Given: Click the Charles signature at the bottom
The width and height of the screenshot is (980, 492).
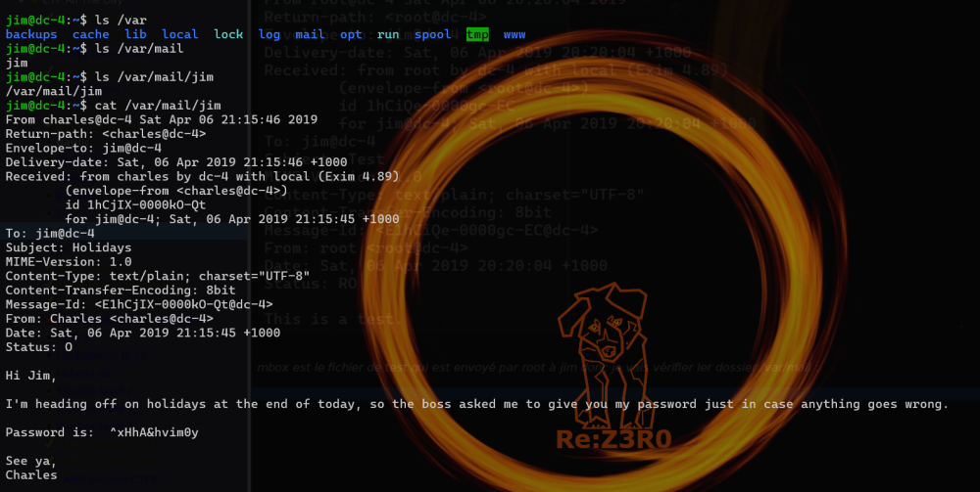Looking at the screenshot, I should point(31,475).
